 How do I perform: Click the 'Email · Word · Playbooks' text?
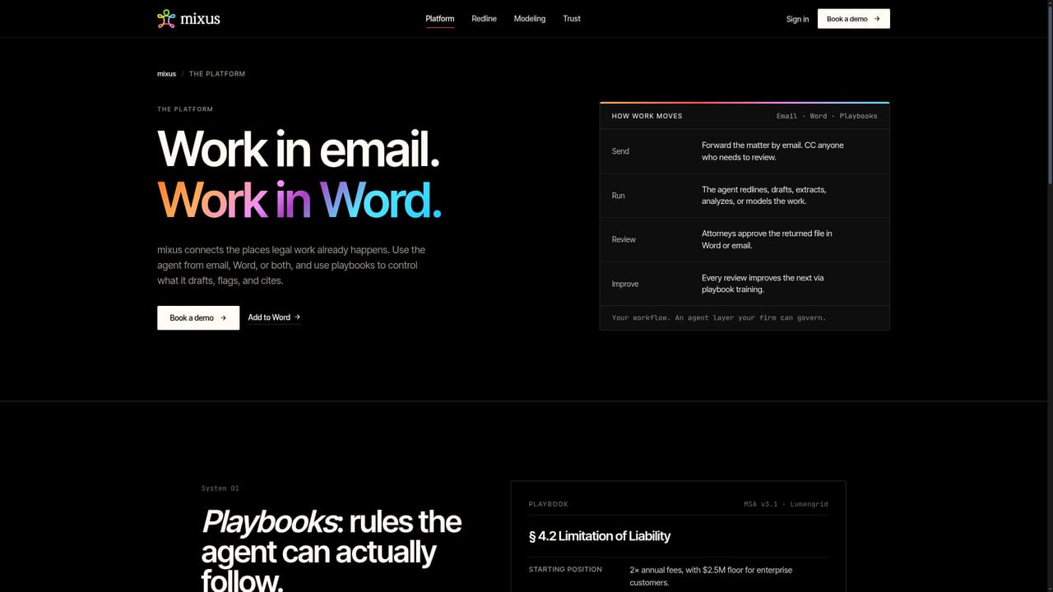point(827,116)
